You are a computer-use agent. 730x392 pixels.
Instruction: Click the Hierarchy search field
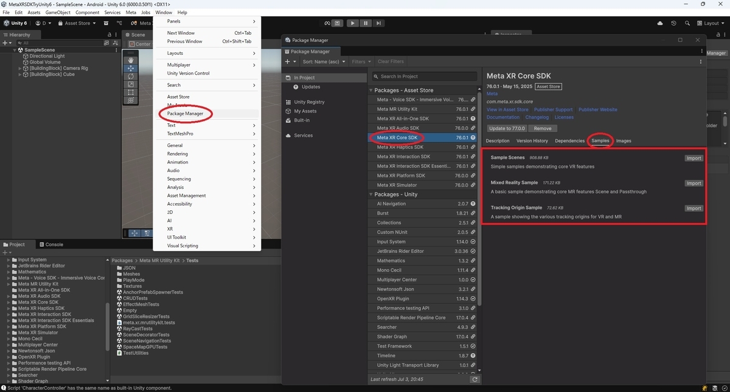pyautogui.click(x=61, y=43)
